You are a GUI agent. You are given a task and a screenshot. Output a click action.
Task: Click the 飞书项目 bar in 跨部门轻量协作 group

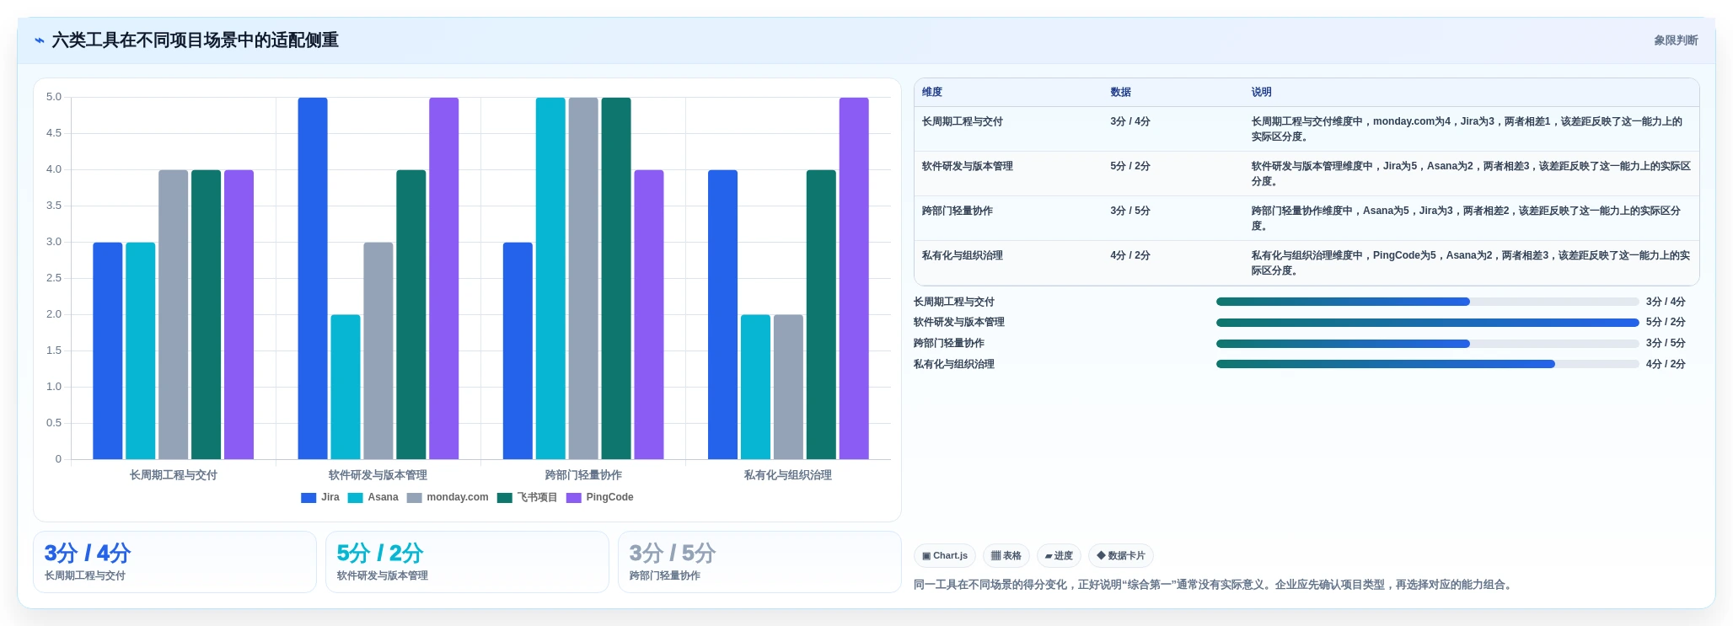tap(616, 279)
